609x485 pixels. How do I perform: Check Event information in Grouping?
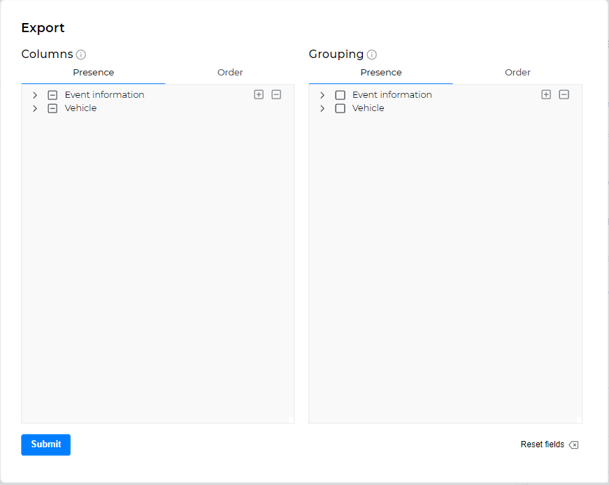coord(341,95)
